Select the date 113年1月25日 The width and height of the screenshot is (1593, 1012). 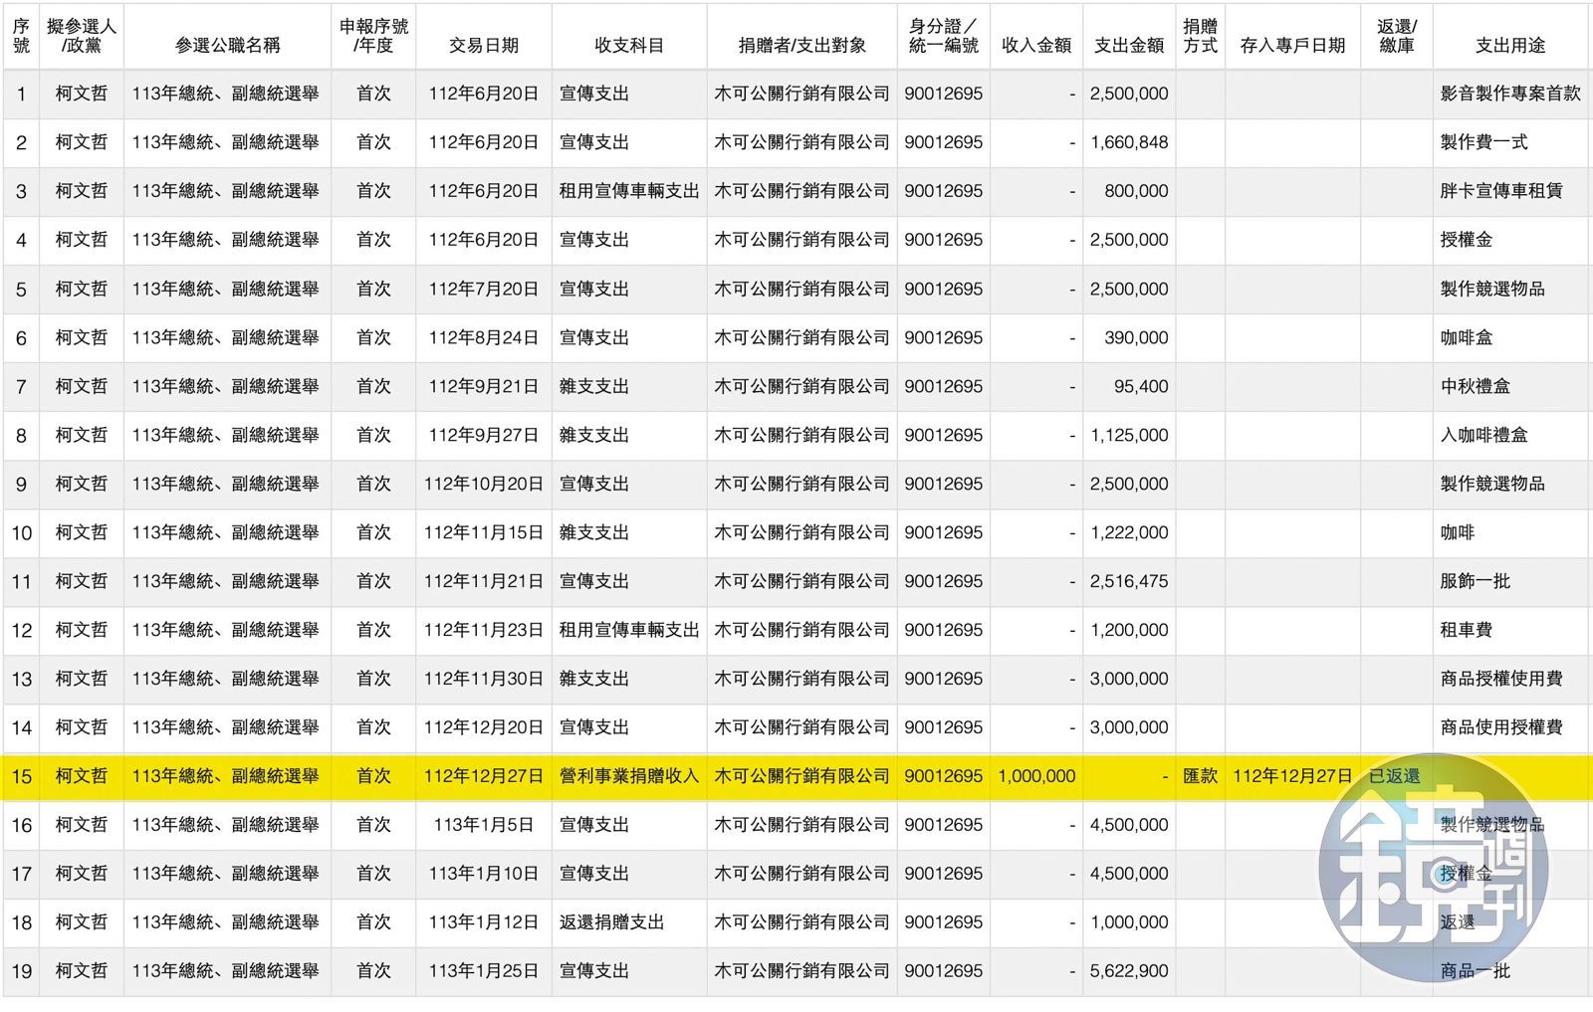(483, 971)
